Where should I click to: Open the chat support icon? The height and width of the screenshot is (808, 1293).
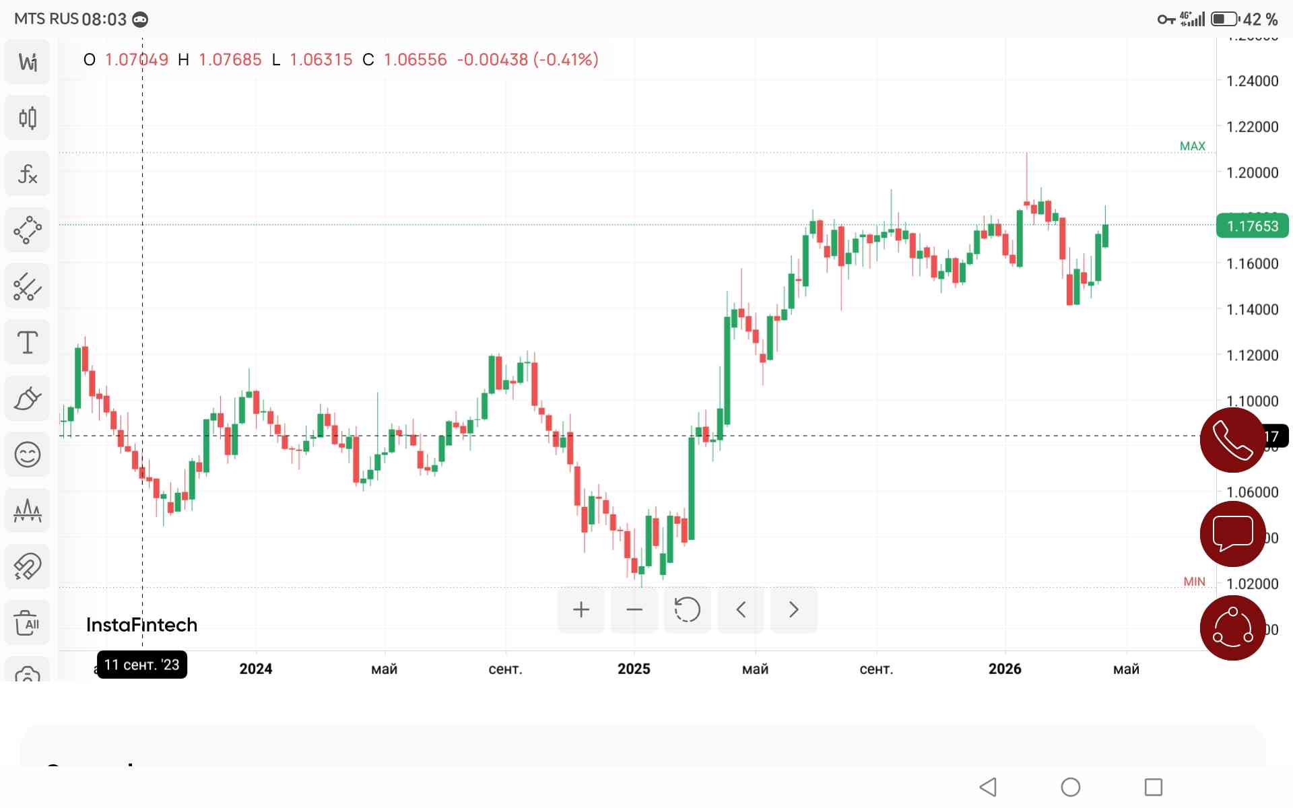(x=1232, y=533)
